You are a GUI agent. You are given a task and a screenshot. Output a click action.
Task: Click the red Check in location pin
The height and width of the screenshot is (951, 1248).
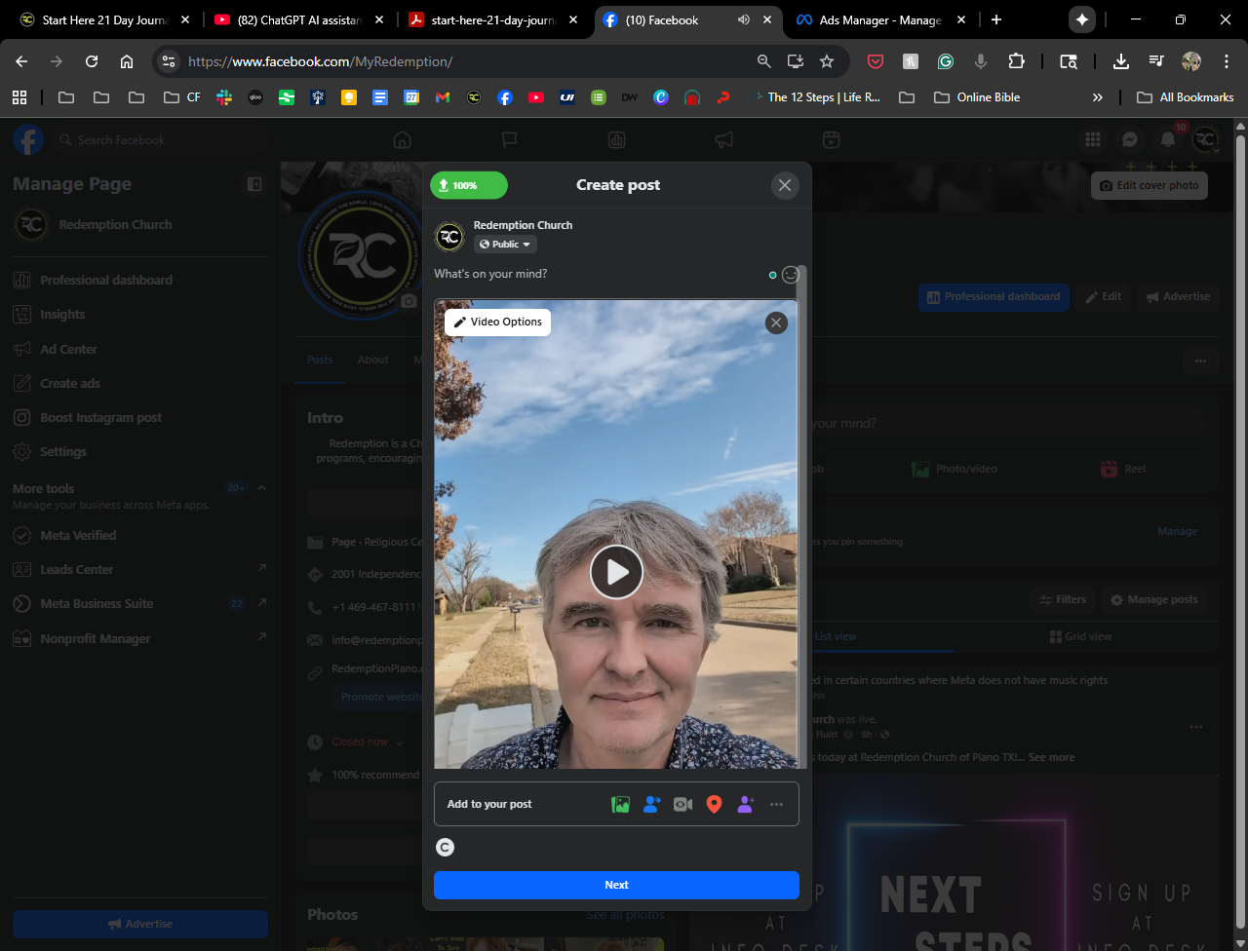pos(714,805)
